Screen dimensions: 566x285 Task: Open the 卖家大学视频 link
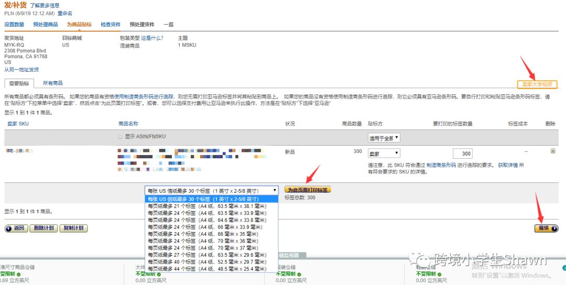click(x=537, y=84)
